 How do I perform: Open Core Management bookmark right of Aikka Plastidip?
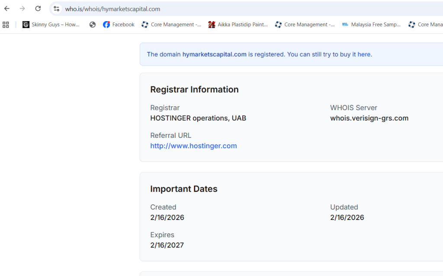point(305,25)
